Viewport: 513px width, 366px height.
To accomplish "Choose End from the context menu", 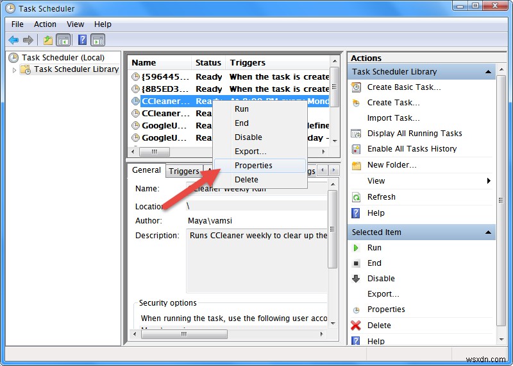I will [x=260, y=123].
